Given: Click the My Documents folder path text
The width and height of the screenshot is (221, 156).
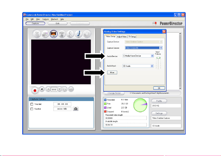Looking at the screenshot, I should pos(149,93).
